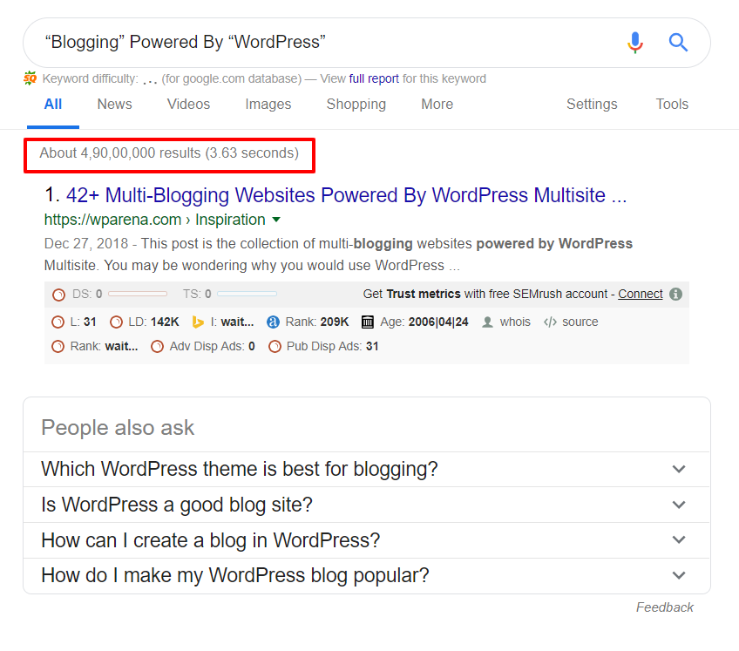Click the circle icon beside L: 31
The height and width of the screenshot is (651, 739).
coord(58,322)
